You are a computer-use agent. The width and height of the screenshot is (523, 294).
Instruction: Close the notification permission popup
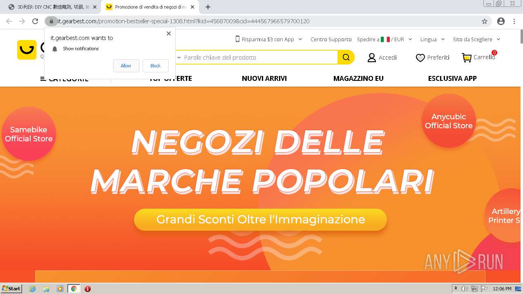click(169, 33)
